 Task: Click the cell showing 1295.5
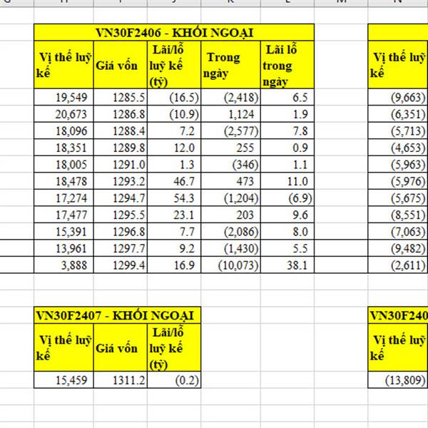[120, 215]
